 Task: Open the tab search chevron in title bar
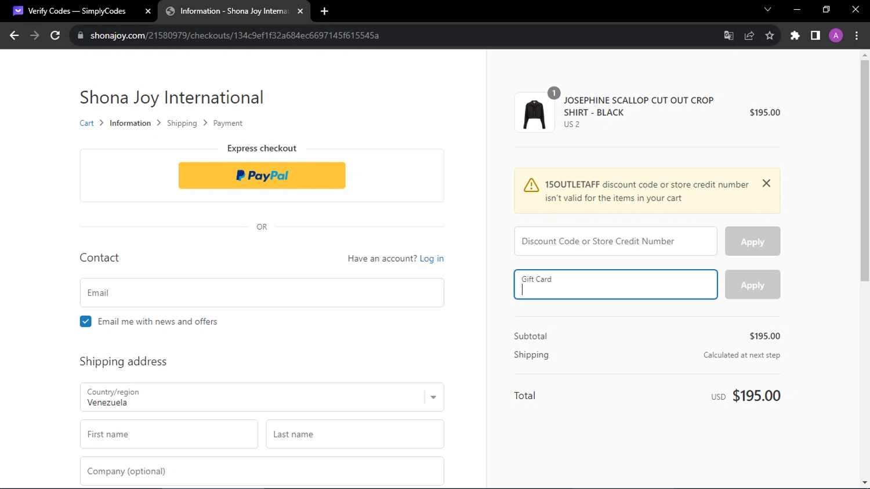coord(767,10)
